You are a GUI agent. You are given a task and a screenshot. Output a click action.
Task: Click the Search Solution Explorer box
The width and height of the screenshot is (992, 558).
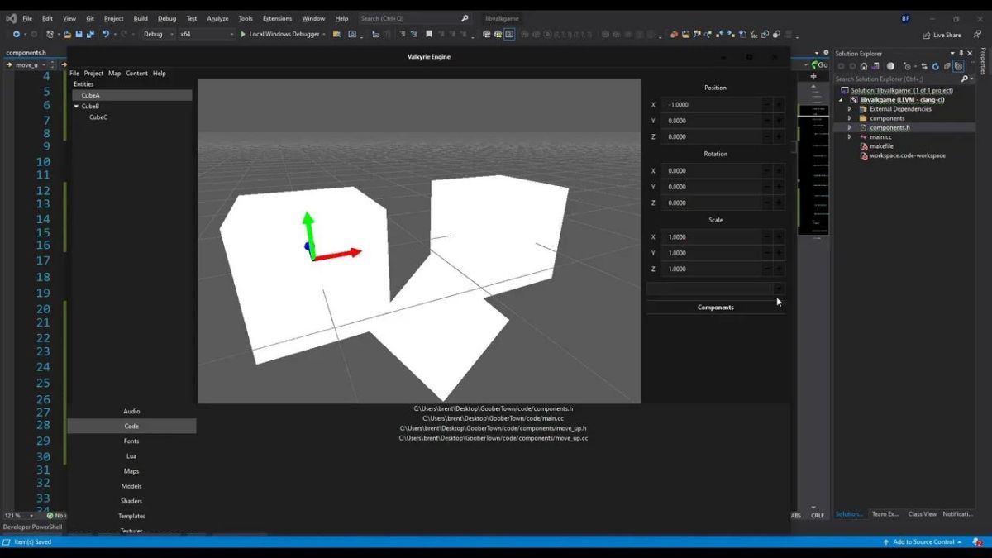[896, 79]
